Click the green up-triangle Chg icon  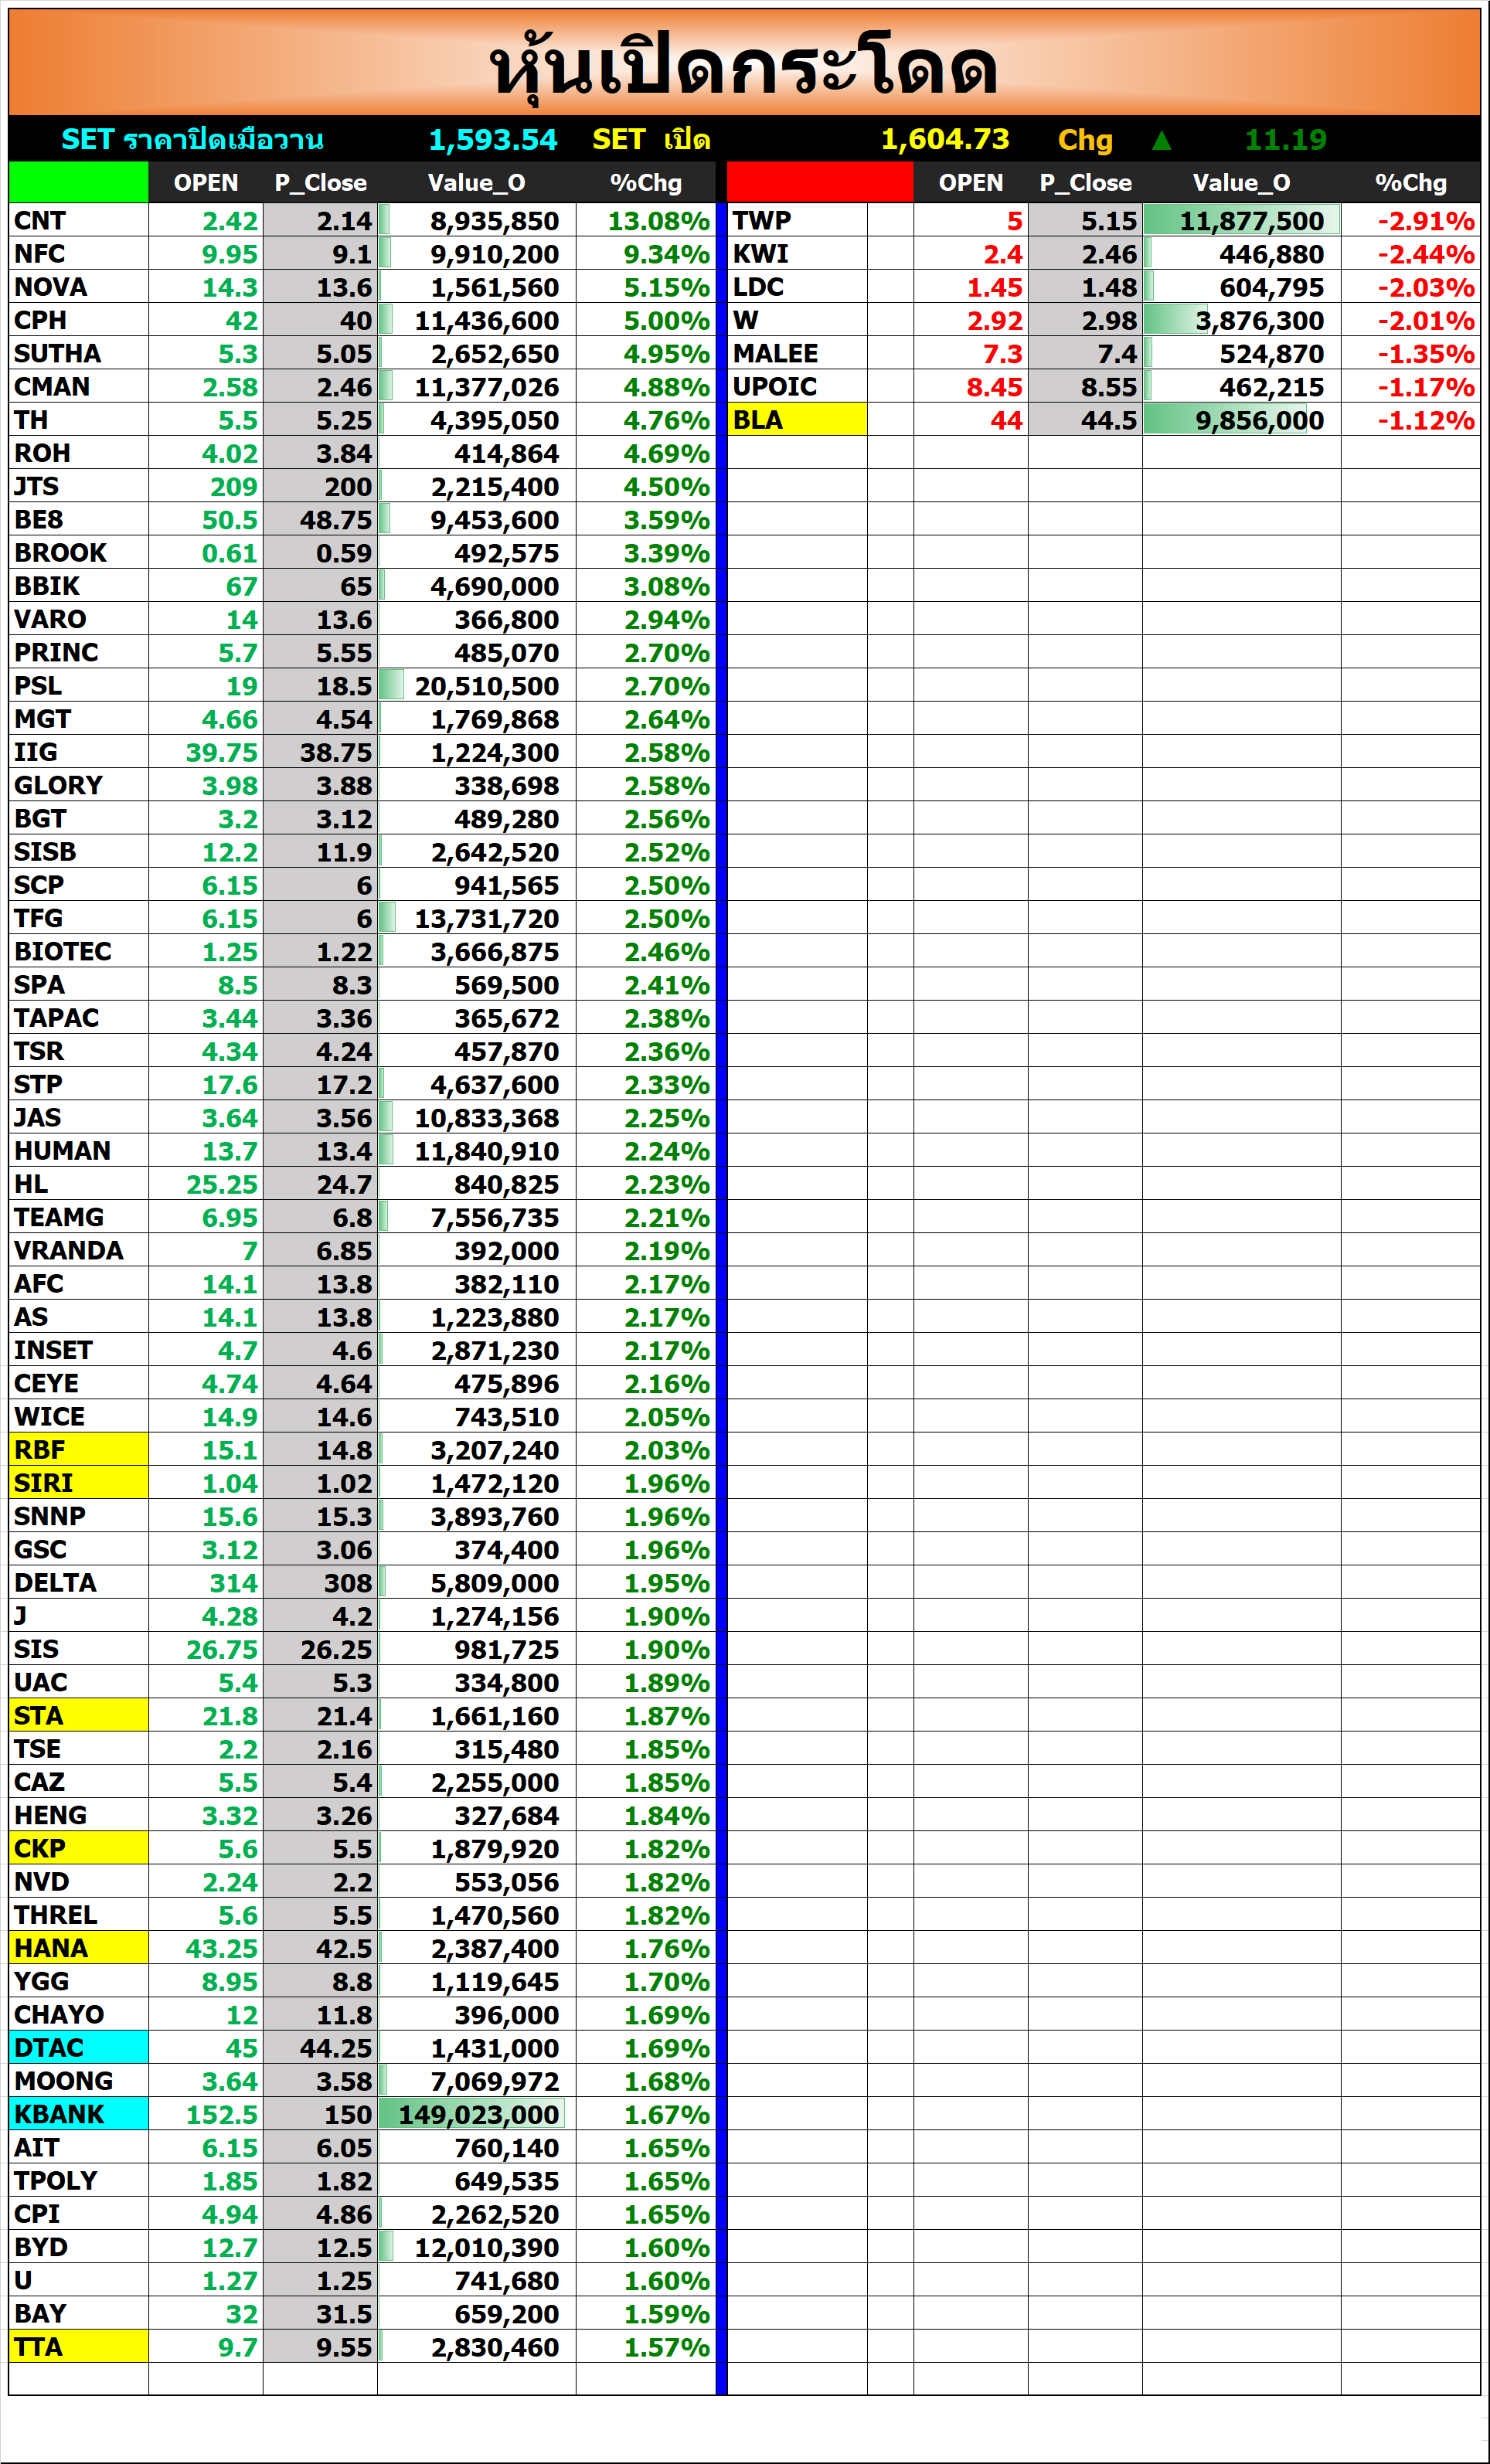coord(1161,140)
